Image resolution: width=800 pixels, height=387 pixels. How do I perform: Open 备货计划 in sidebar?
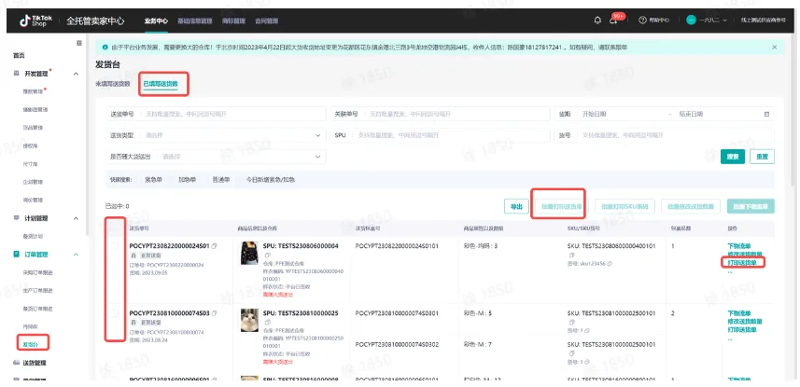pos(33,236)
